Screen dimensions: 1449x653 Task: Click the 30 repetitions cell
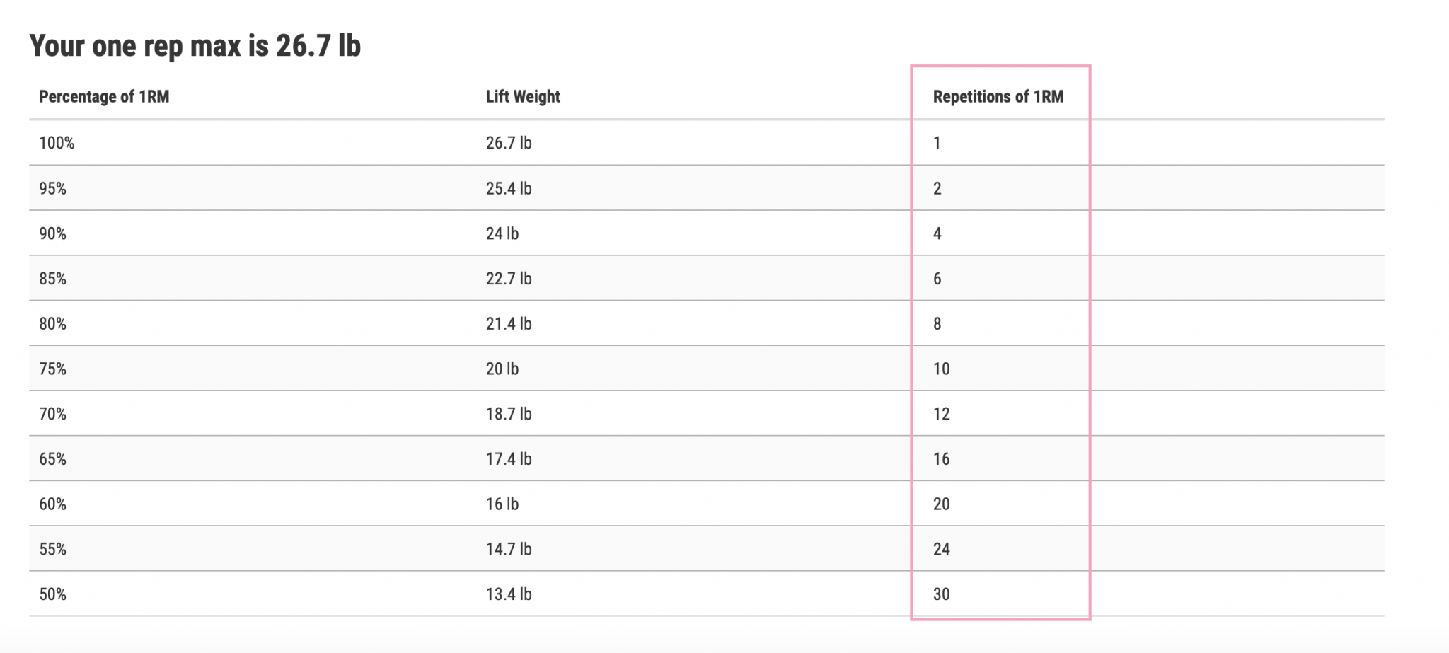pos(941,594)
